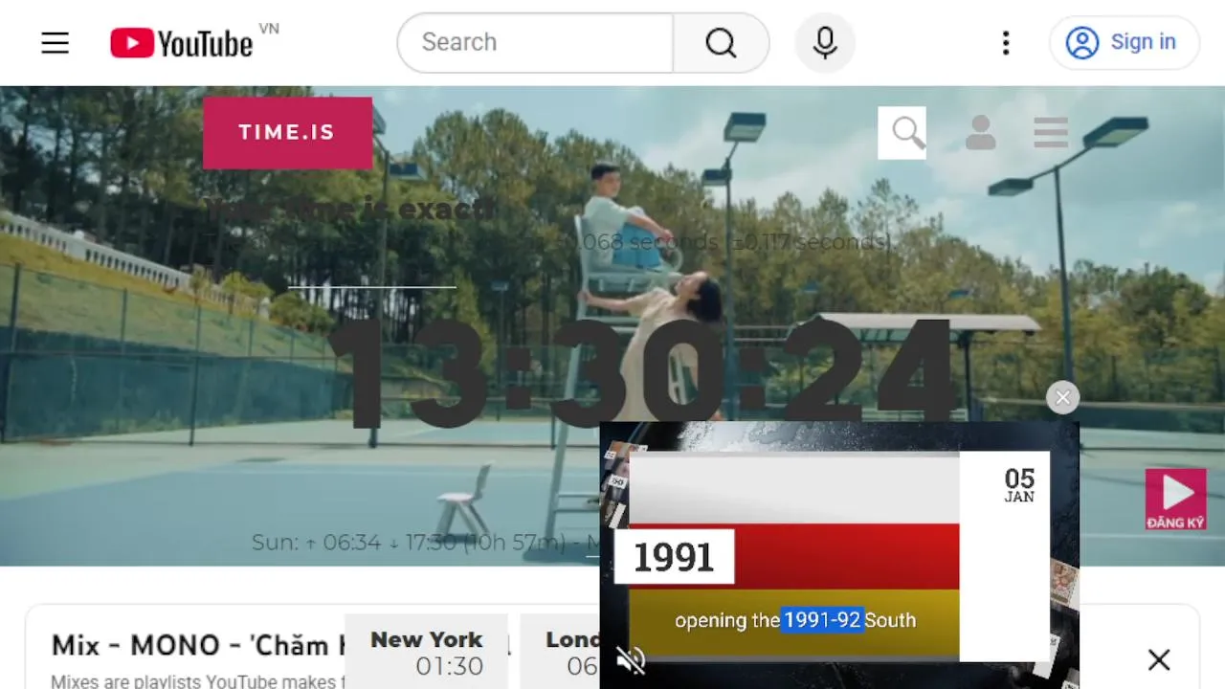Open the three-dot settings menu
Screen dimensions: 1225x689
[x=1005, y=42]
